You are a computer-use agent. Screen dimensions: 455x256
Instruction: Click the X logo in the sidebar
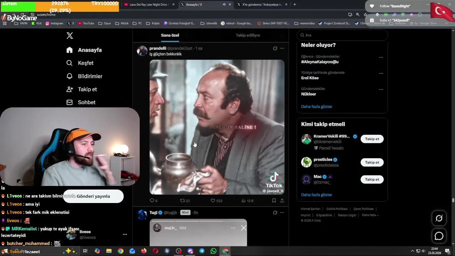tap(70, 36)
